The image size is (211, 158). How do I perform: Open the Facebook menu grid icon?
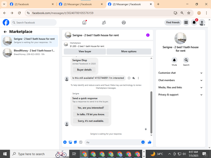[186, 22]
